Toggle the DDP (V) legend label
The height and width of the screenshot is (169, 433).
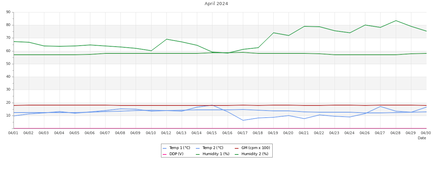176,154
